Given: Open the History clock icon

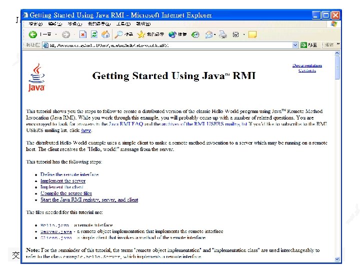Looking at the screenshot, I should click(195, 34).
